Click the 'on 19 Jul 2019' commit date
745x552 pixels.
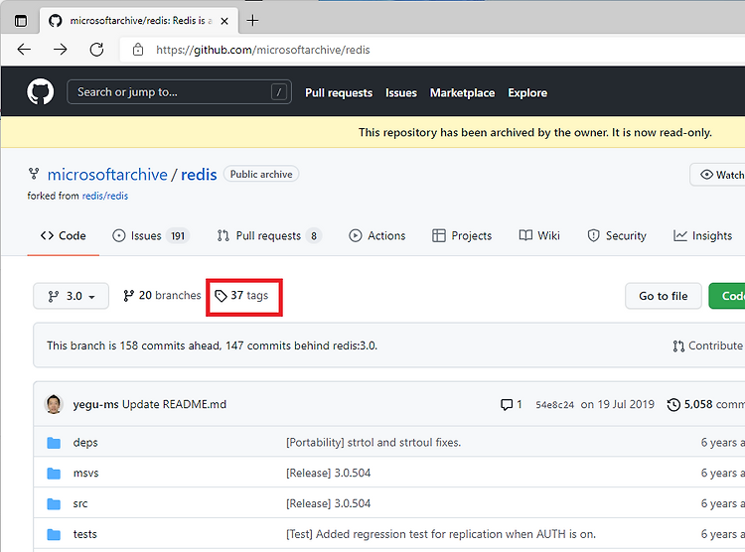pos(618,404)
